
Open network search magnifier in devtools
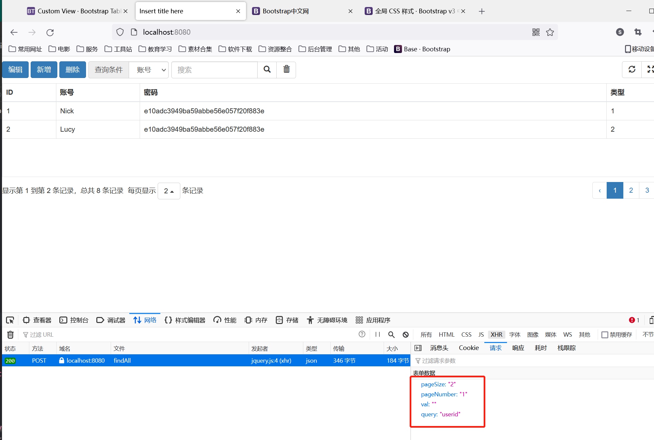391,334
